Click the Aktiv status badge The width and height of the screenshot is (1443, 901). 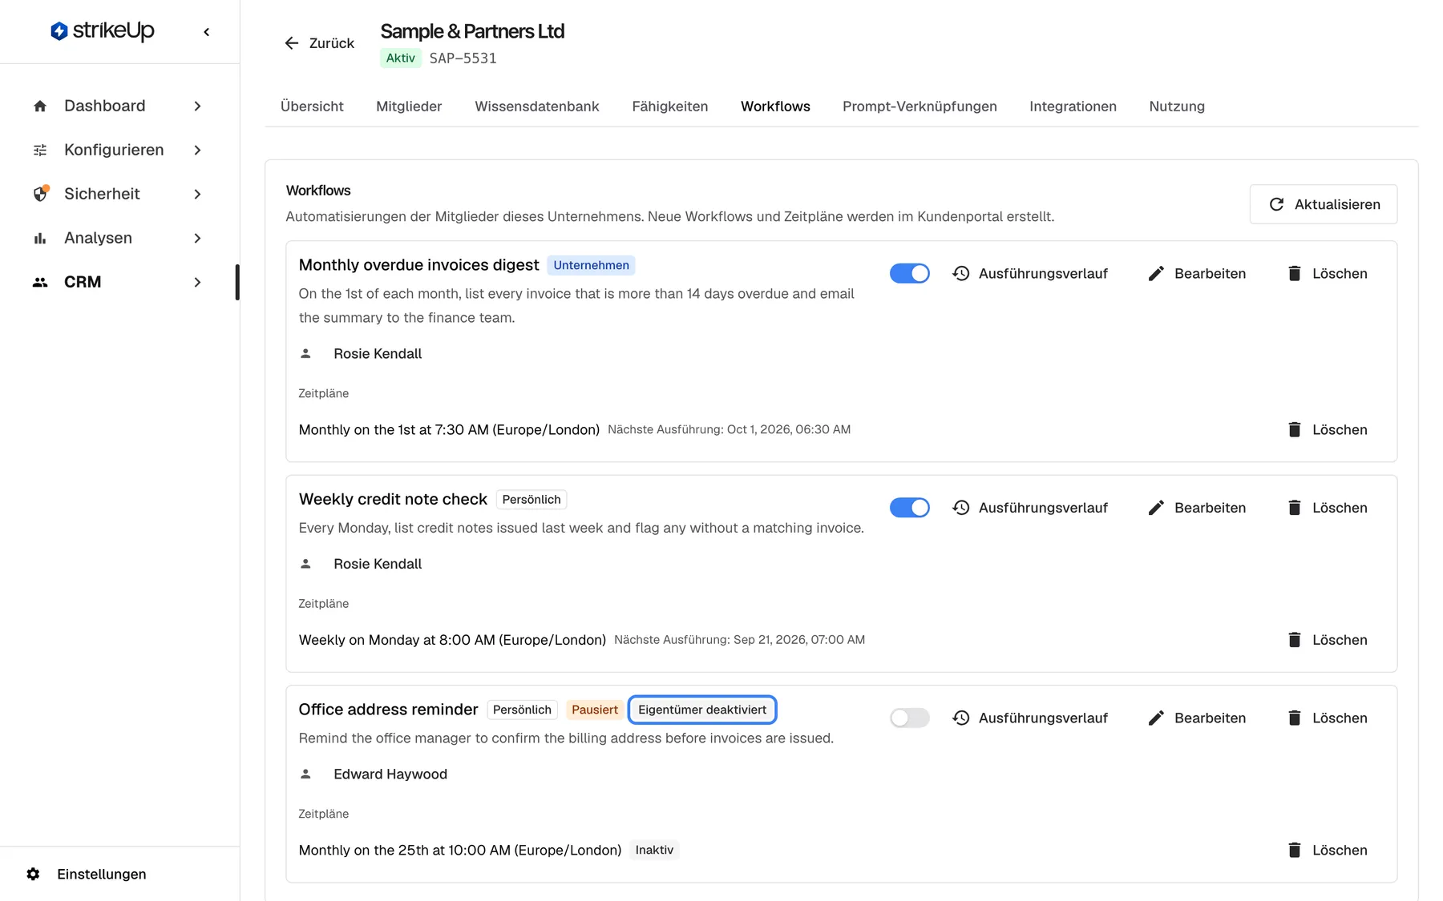(x=401, y=58)
